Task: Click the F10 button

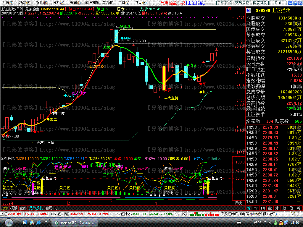Action: click(x=278, y=3)
